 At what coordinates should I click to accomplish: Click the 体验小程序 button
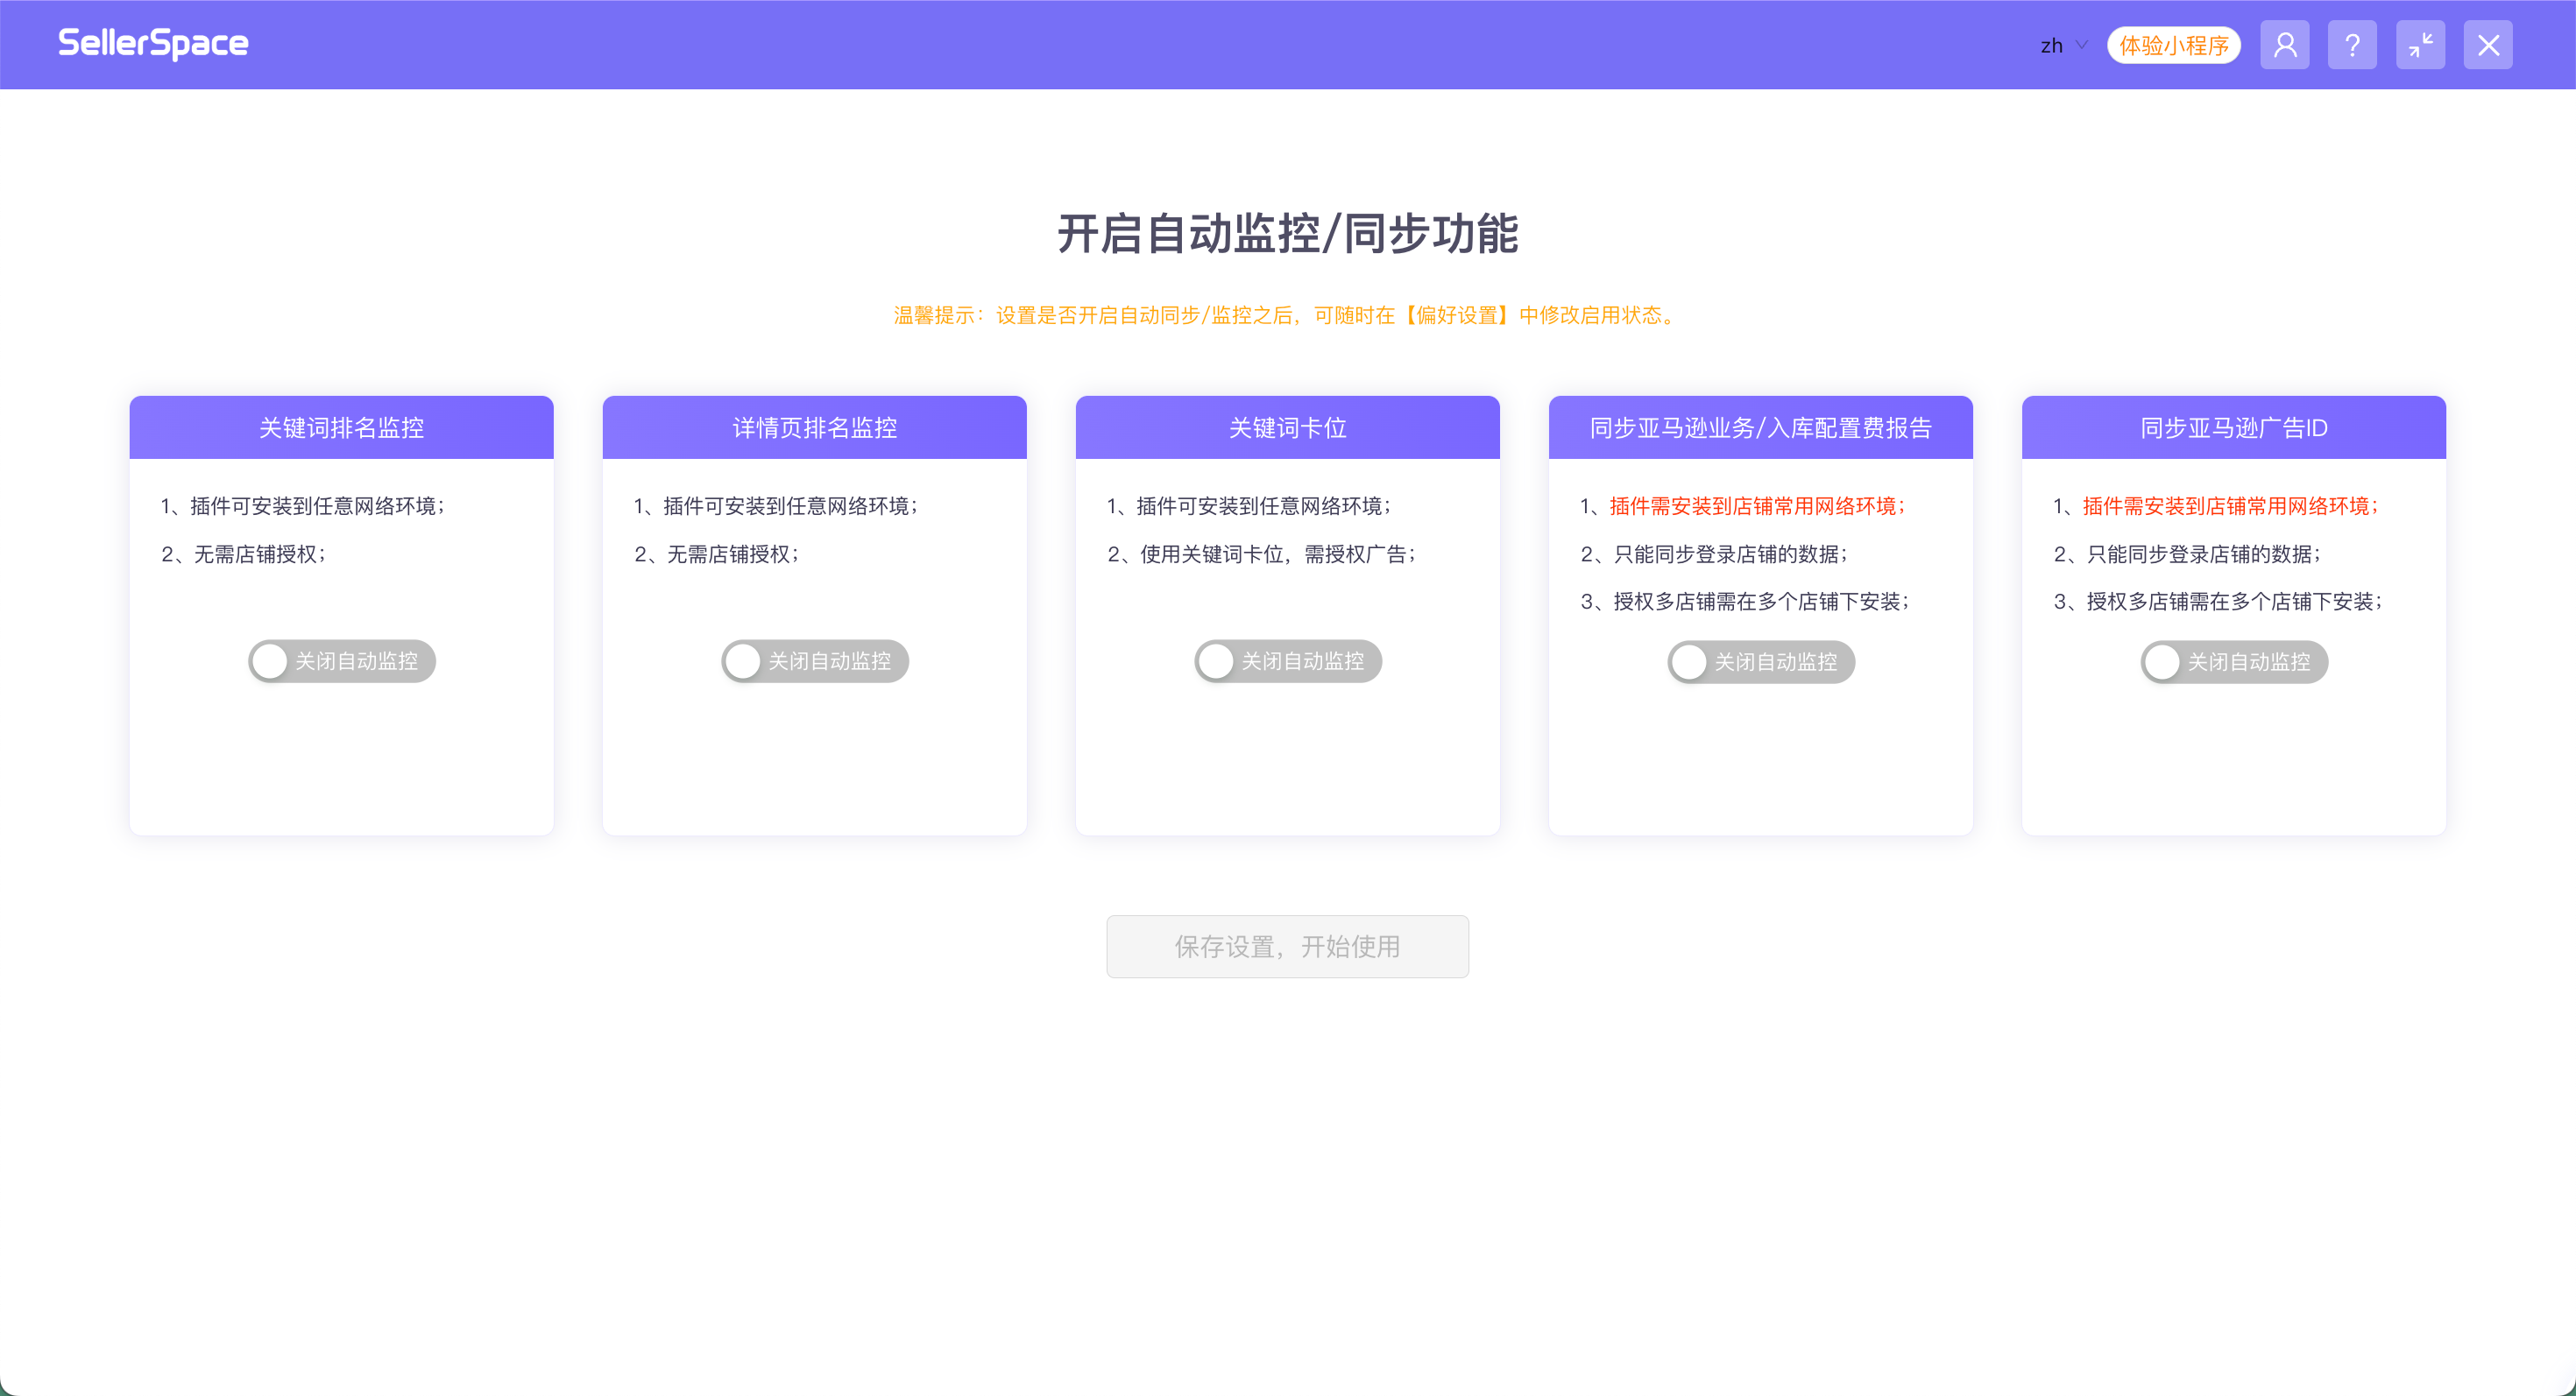(x=2174, y=45)
